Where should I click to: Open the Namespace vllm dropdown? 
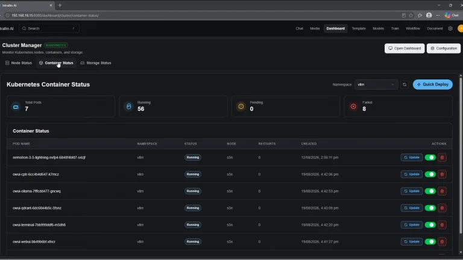(x=376, y=85)
